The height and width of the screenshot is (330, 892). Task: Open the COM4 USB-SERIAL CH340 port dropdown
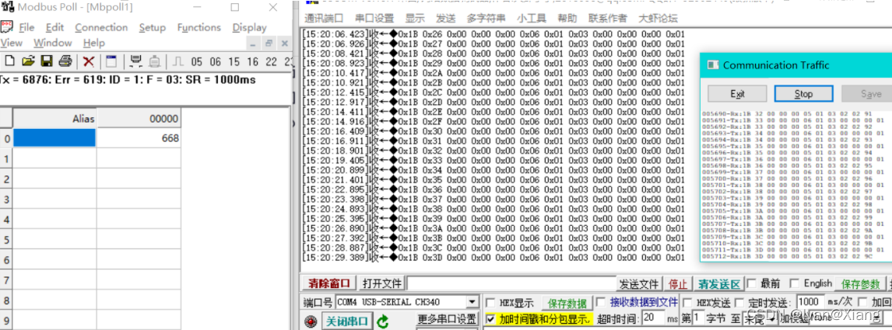[x=472, y=302]
